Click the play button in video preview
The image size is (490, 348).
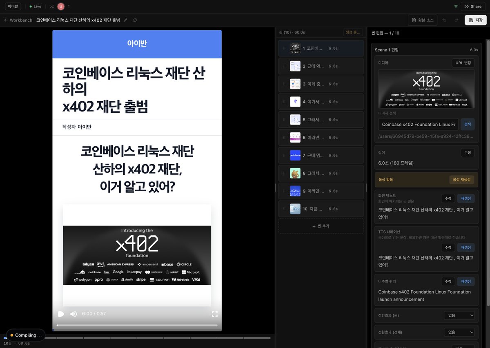(x=61, y=314)
